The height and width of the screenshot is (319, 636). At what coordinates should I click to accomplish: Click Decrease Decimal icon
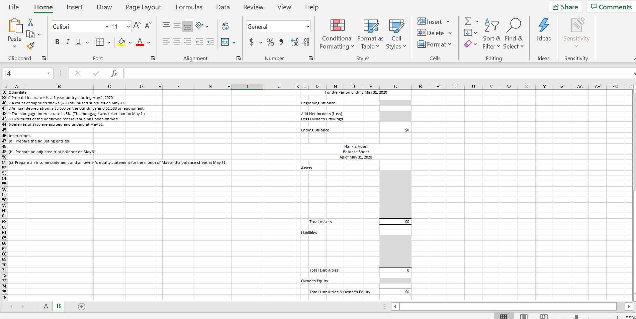pos(306,42)
